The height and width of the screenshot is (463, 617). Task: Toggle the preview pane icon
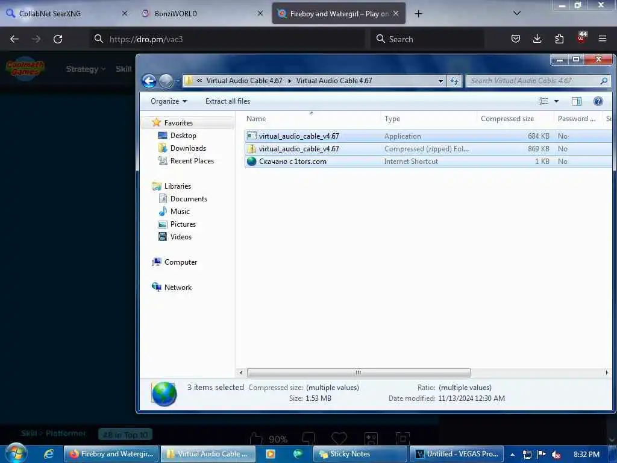(x=577, y=101)
